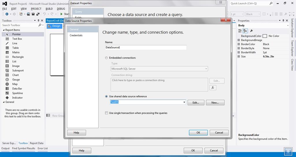Click the New... data source button
Screen dimensions: 296x157
tap(215, 103)
